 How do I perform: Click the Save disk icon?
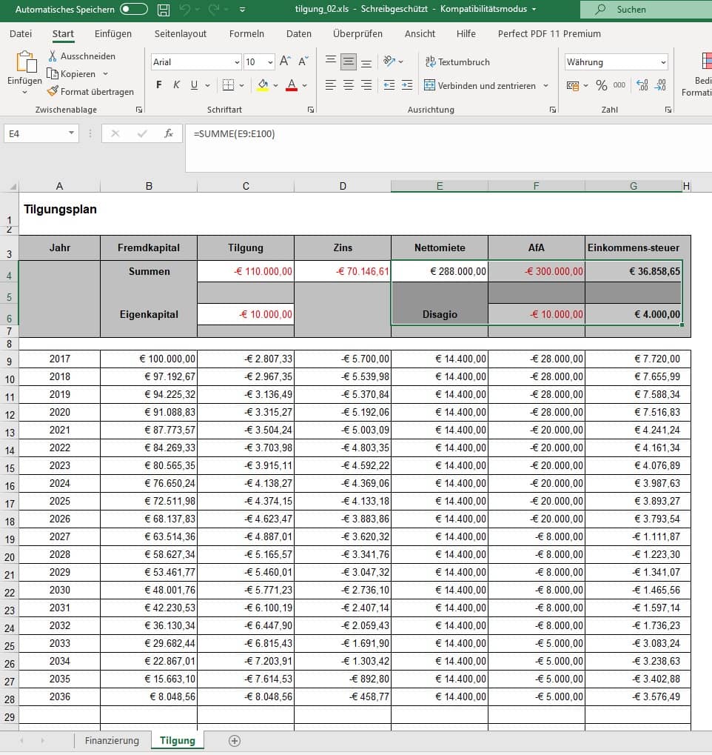pos(164,10)
